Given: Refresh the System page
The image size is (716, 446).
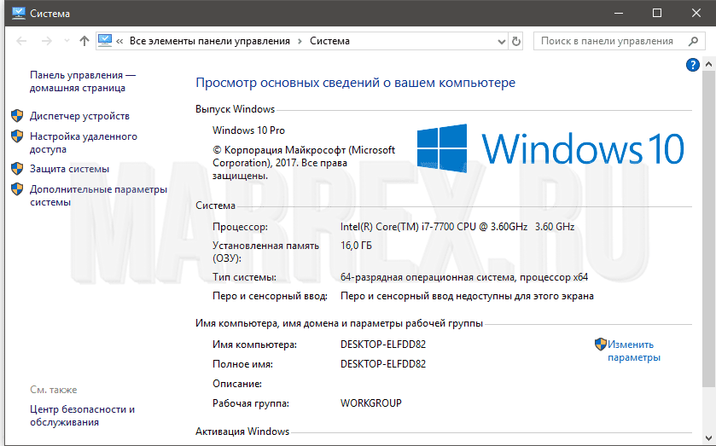Looking at the screenshot, I should (x=516, y=42).
